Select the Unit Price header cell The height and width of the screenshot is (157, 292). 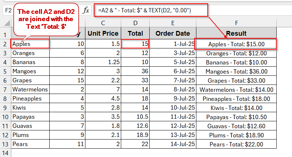(103, 34)
